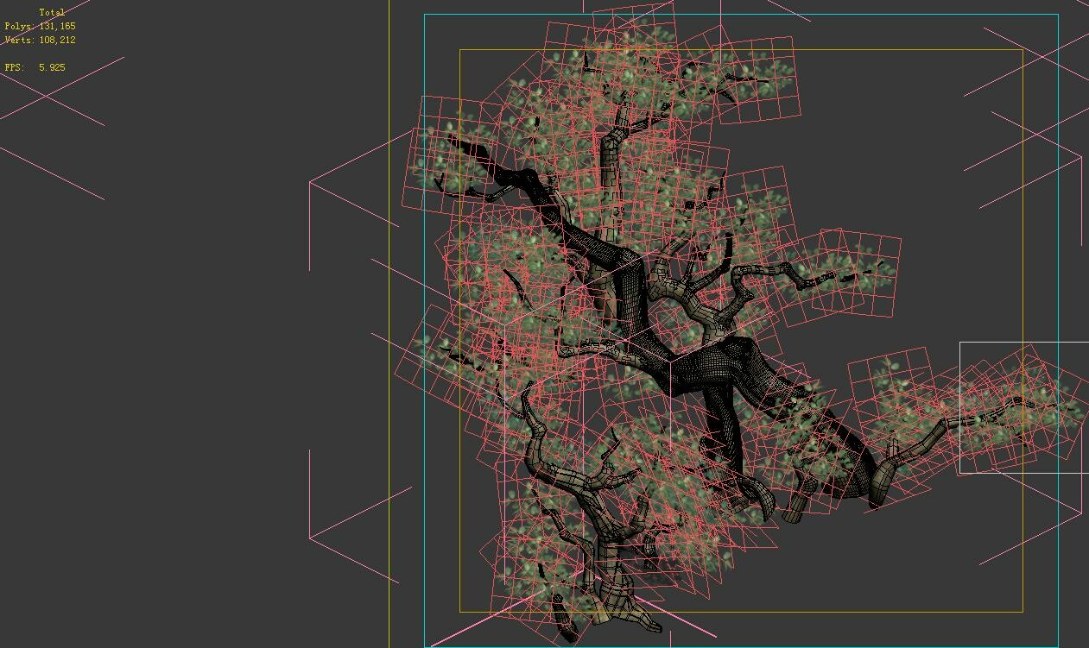Click the Verts count text overlay
The height and width of the screenshot is (648, 1089).
[x=39, y=39]
